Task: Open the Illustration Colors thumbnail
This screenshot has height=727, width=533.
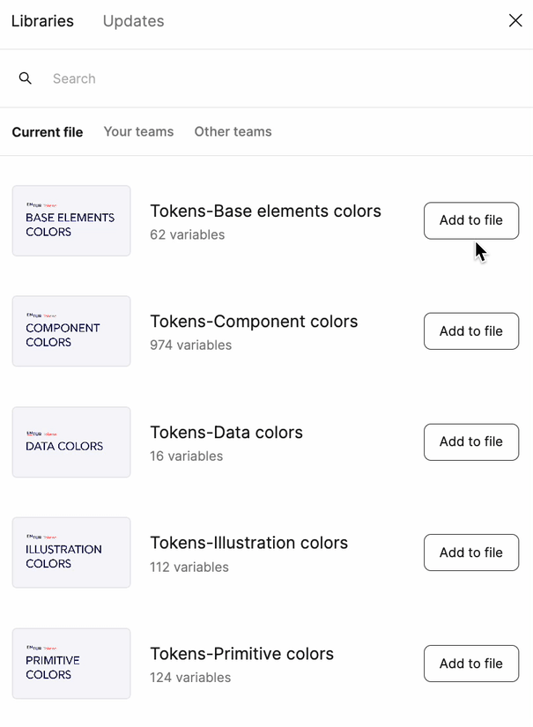Action: (71, 553)
